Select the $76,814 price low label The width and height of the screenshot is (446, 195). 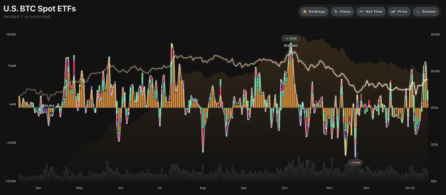[47, 106]
